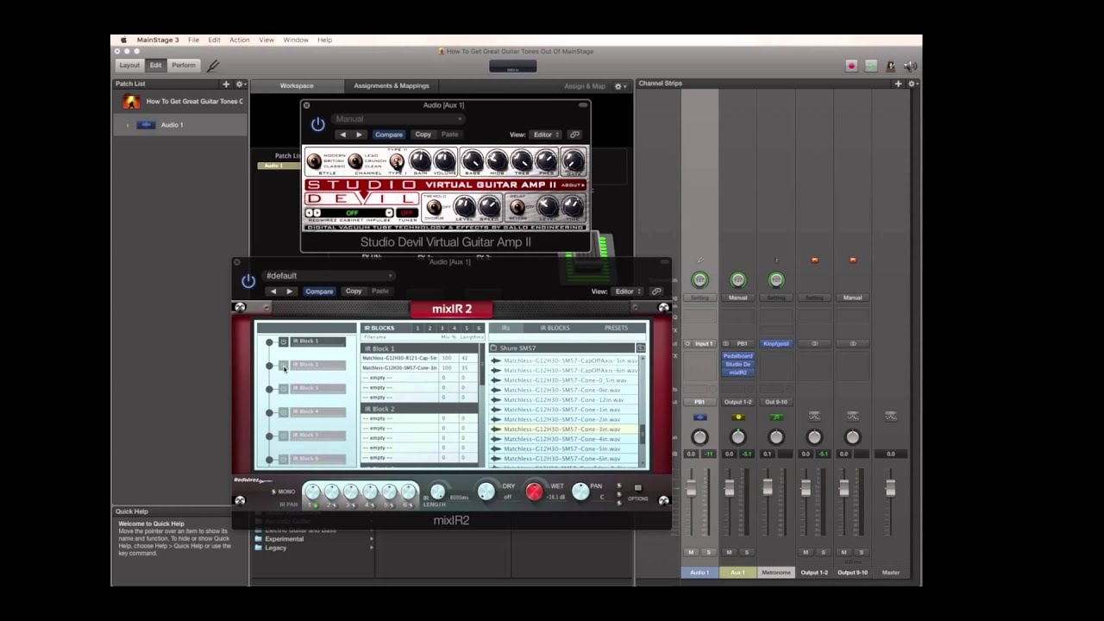
Task: Go to previous preset in Studio Devil window
Action: tap(343, 135)
